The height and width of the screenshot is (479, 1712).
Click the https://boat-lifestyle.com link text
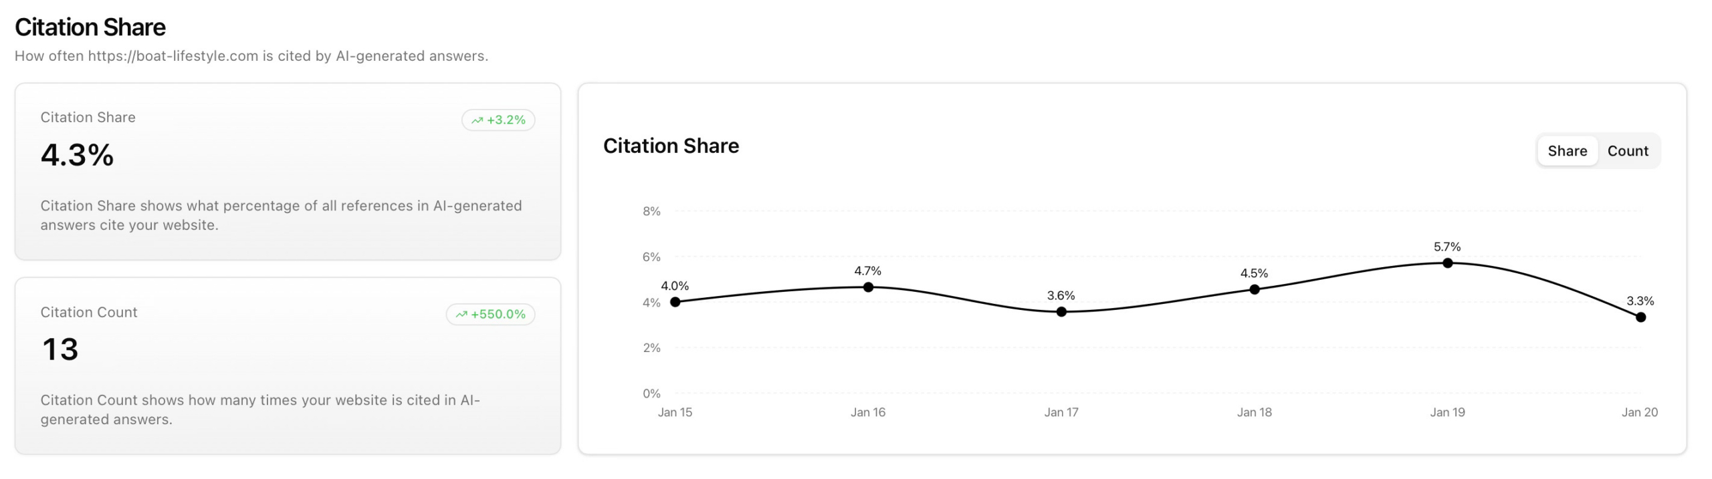tap(173, 56)
